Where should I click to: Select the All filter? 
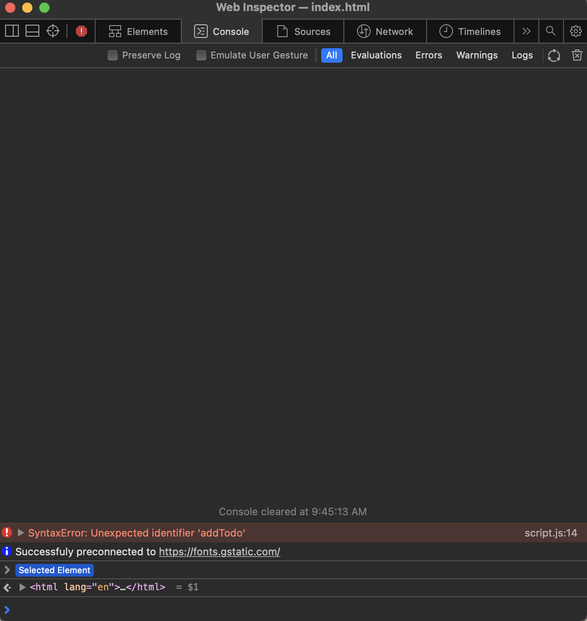332,55
